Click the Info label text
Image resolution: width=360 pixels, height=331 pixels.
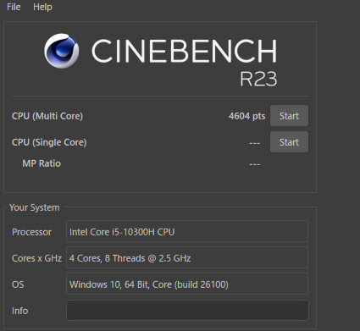pos(19,311)
